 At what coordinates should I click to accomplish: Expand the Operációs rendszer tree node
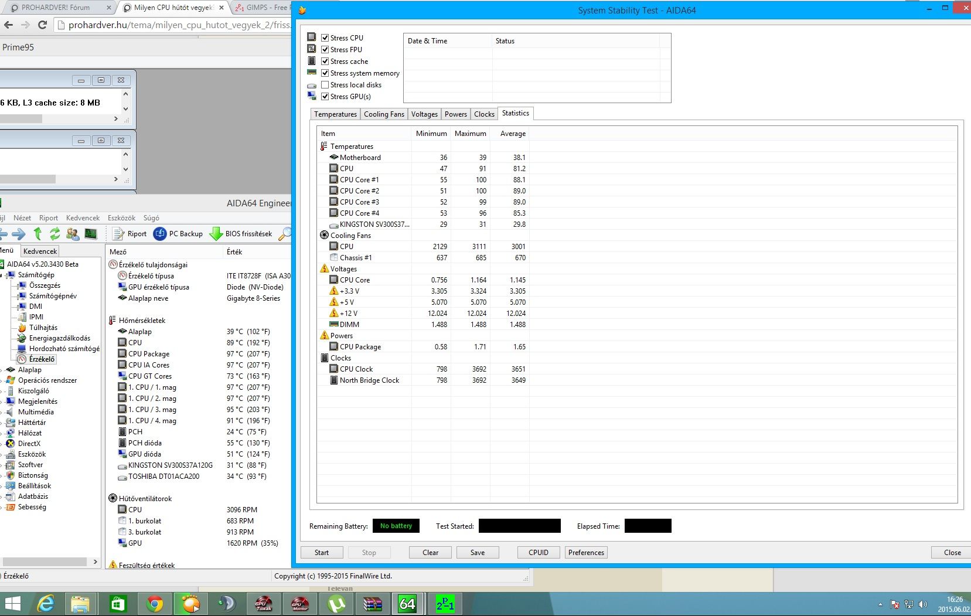[2, 380]
